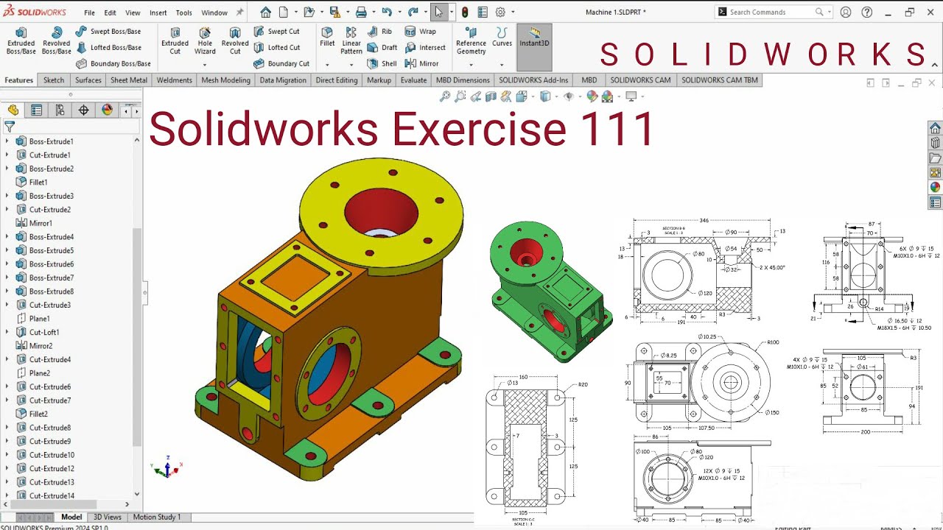The height and width of the screenshot is (530, 943).
Task: Select the Extruded Boss/Base tool
Action: (21, 41)
